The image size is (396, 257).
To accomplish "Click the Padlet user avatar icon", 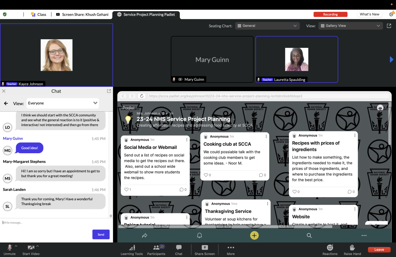I will (380, 107).
